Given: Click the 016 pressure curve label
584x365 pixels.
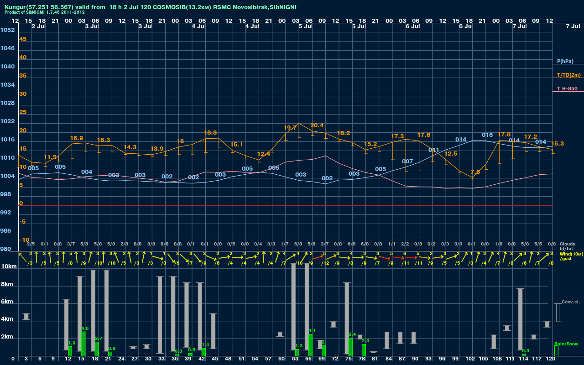Looking at the screenshot, I should (487, 135).
